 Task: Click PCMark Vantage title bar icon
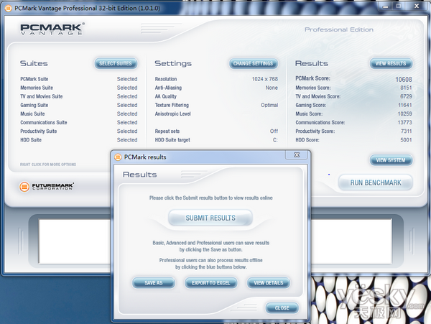(9, 9)
